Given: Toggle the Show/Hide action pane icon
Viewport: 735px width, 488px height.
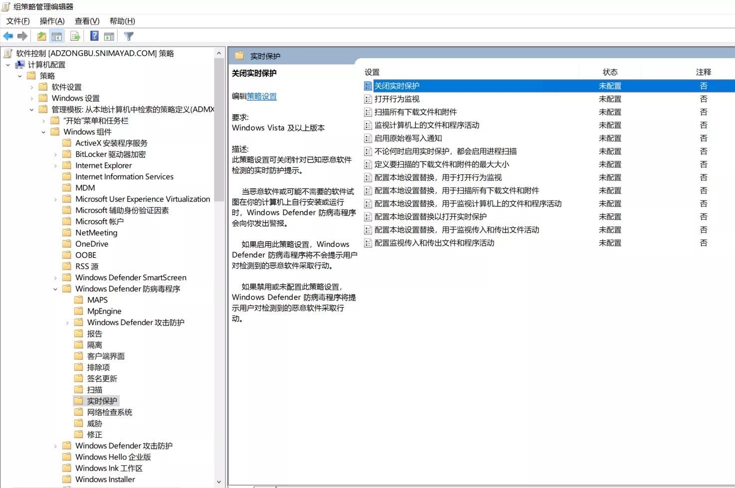Looking at the screenshot, I should click(x=109, y=36).
